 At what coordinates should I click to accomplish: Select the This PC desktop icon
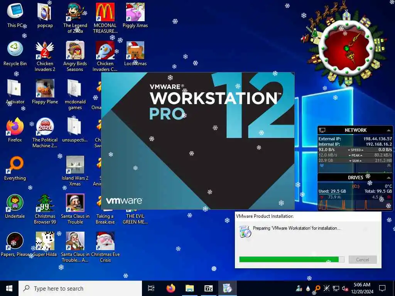[15, 15]
